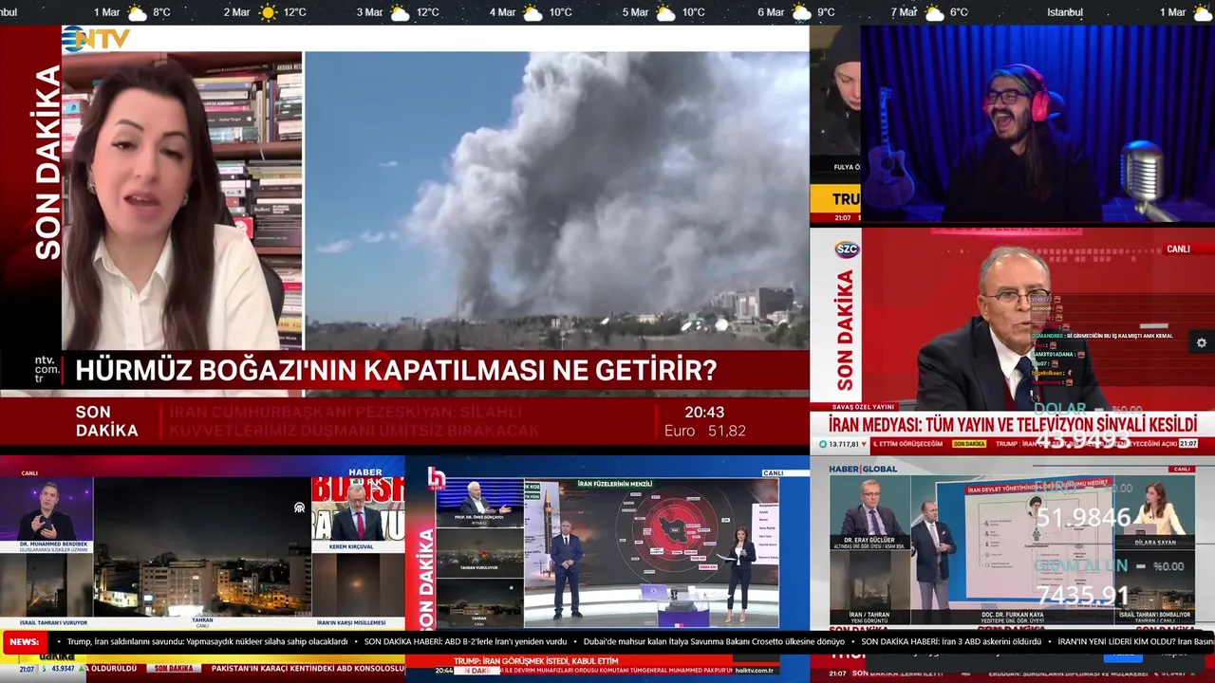Click the AA agency logo in Habertürk tile
The width and height of the screenshot is (1215, 683).
pyautogui.click(x=300, y=508)
